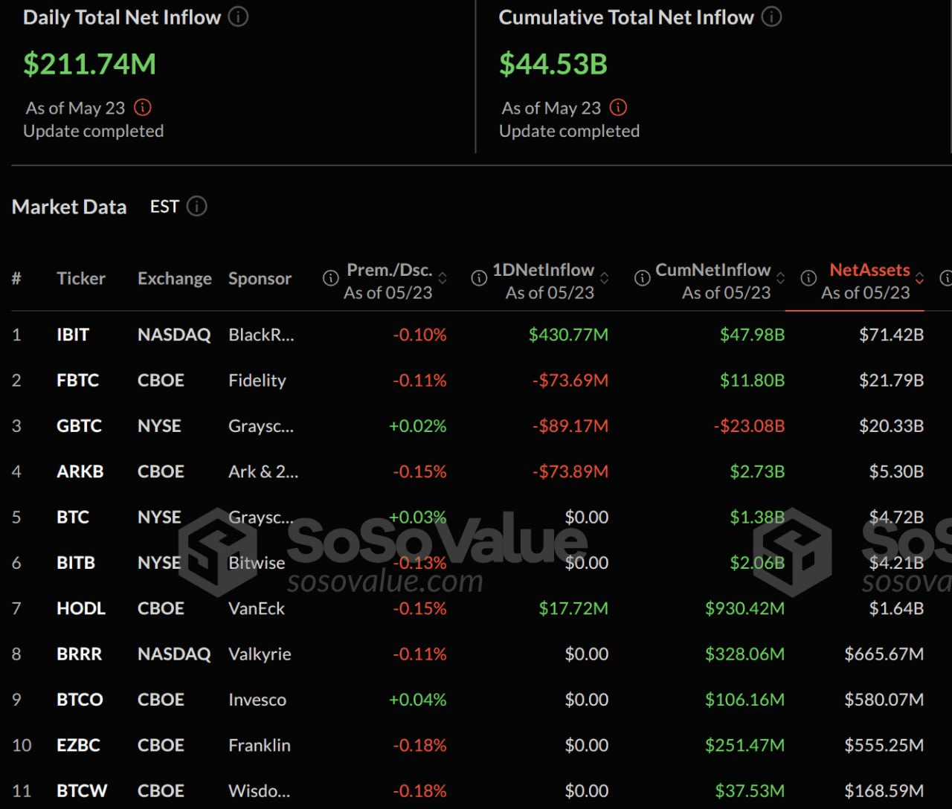
Task: Click orange alert icon next to cumulative As of May 23
Action: tap(618, 108)
